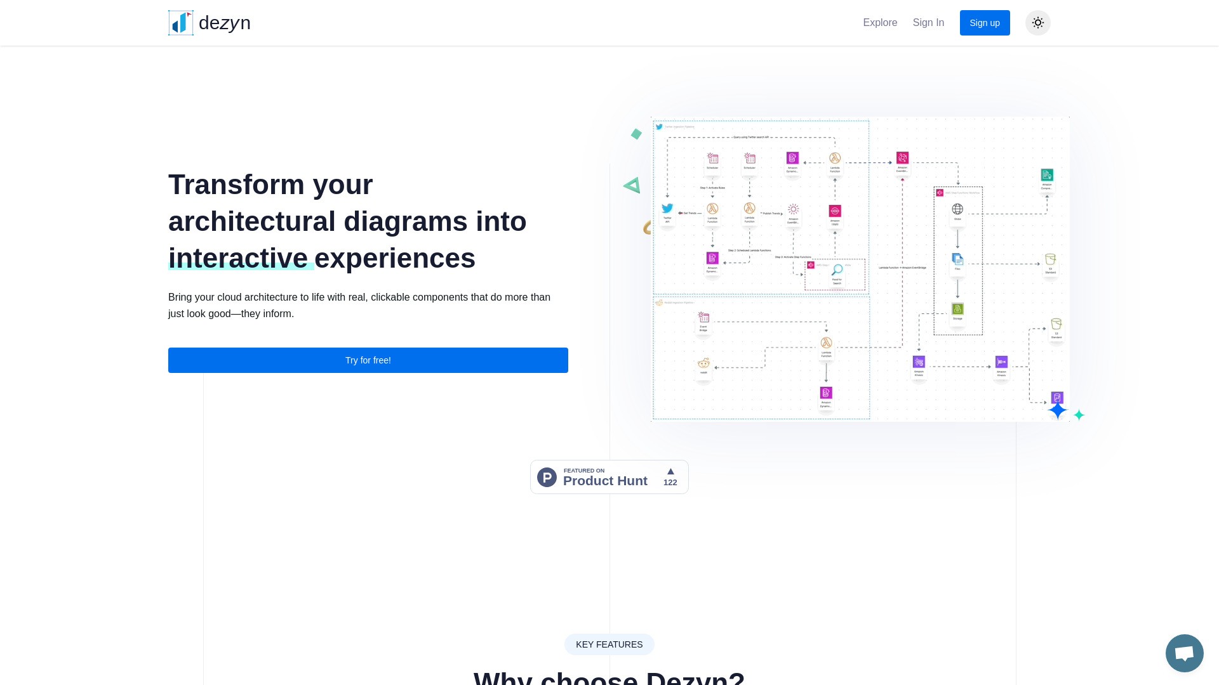Click the Product Hunt circular P logo
The height and width of the screenshot is (685, 1219).
[547, 477]
